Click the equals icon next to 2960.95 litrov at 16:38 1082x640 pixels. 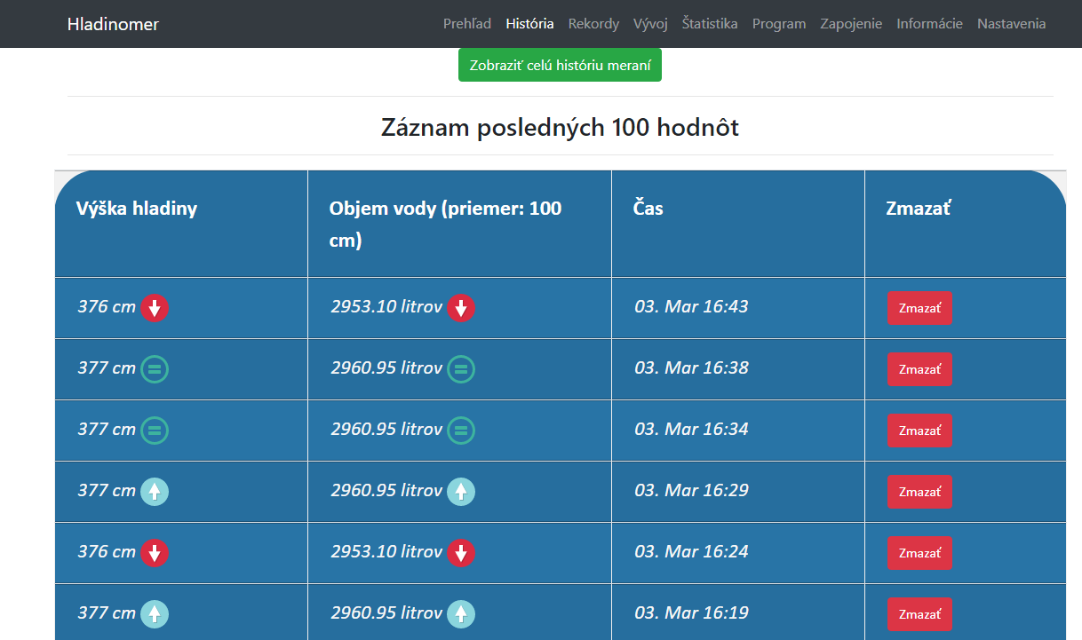click(x=461, y=369)
